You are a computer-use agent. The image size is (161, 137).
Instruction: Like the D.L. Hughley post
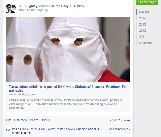[9, 120]
